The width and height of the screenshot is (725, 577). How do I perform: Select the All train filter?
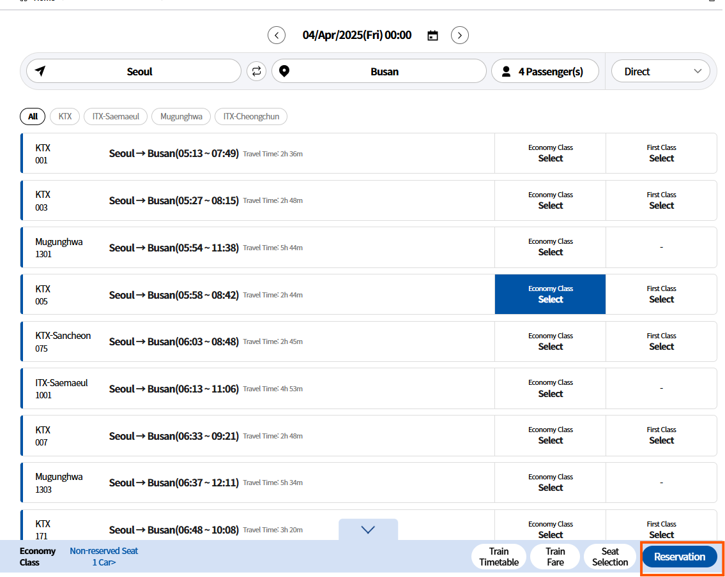pyautogui.click(x=33, y=116)
